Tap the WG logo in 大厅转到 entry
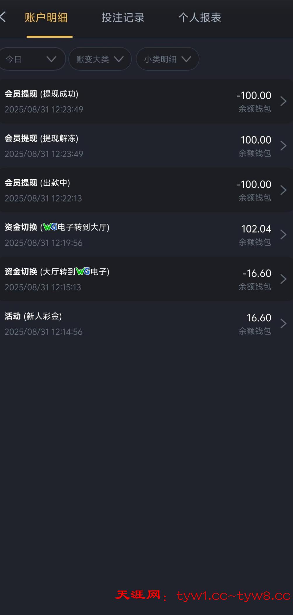 (x=83, y=272)
